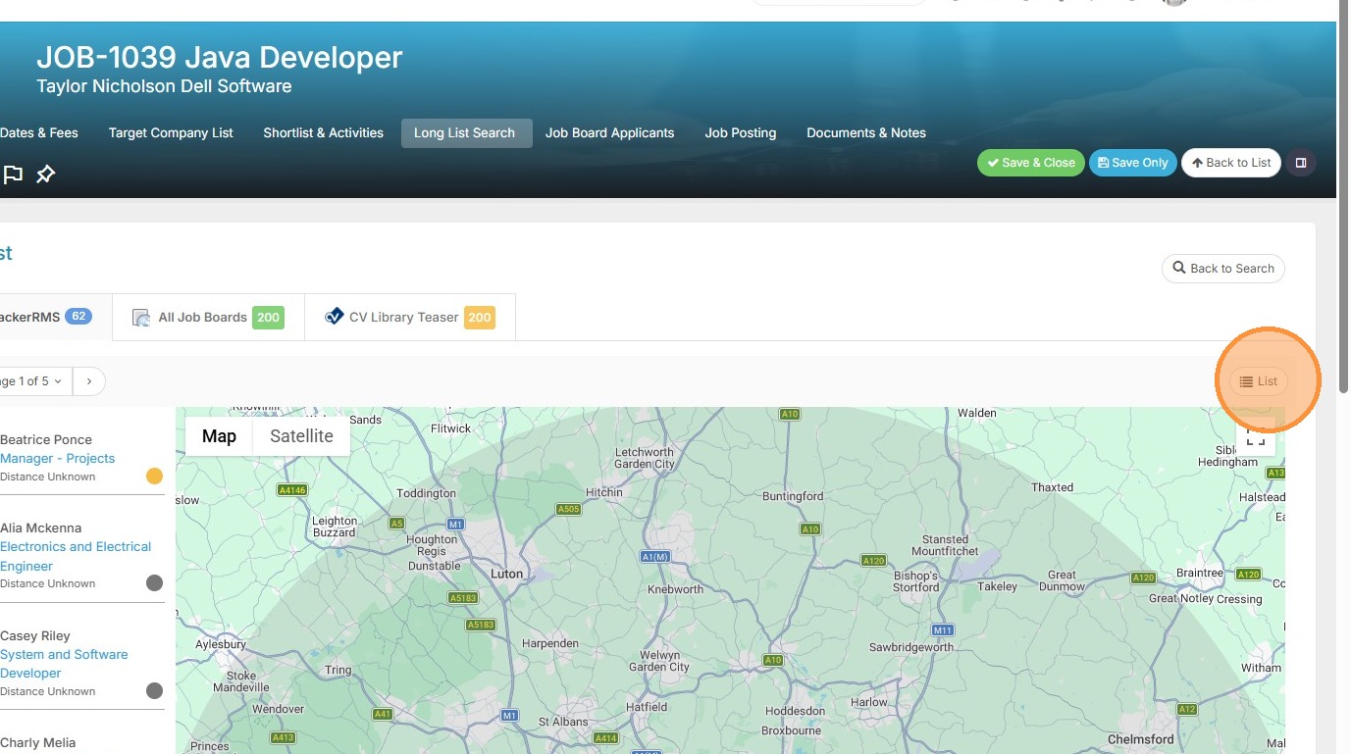Go to the Job Posting tab
Screen dimensions: 1351x754
[741, 133]
